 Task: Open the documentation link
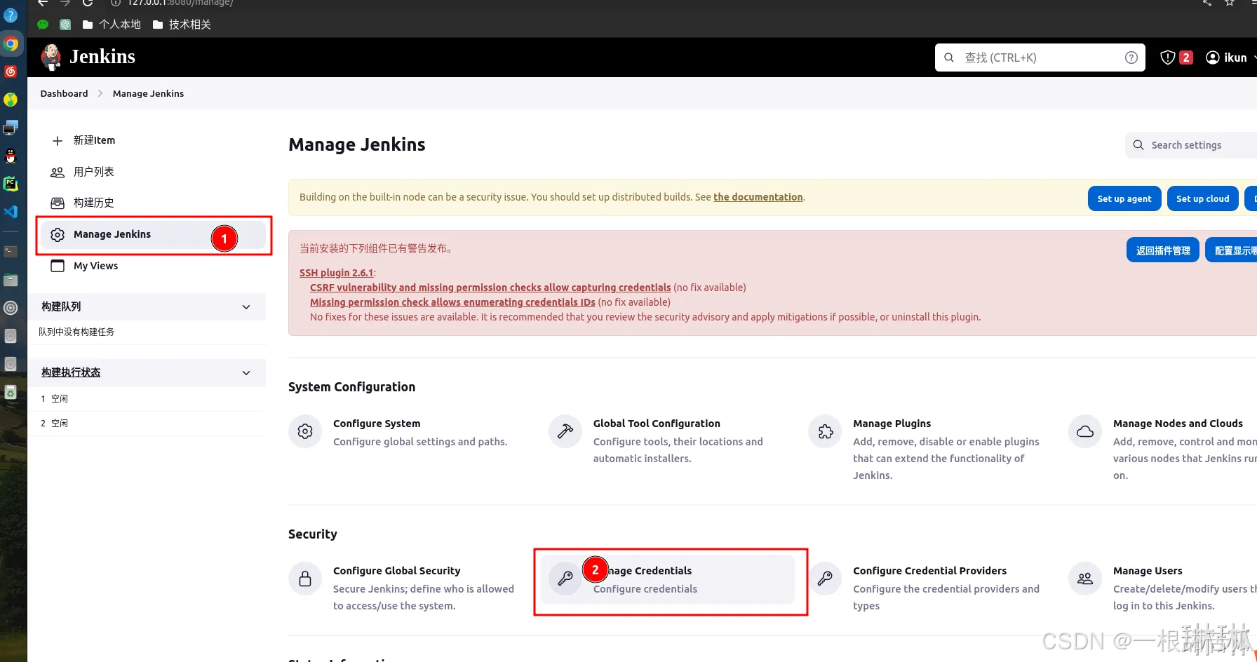click(758, 197)
